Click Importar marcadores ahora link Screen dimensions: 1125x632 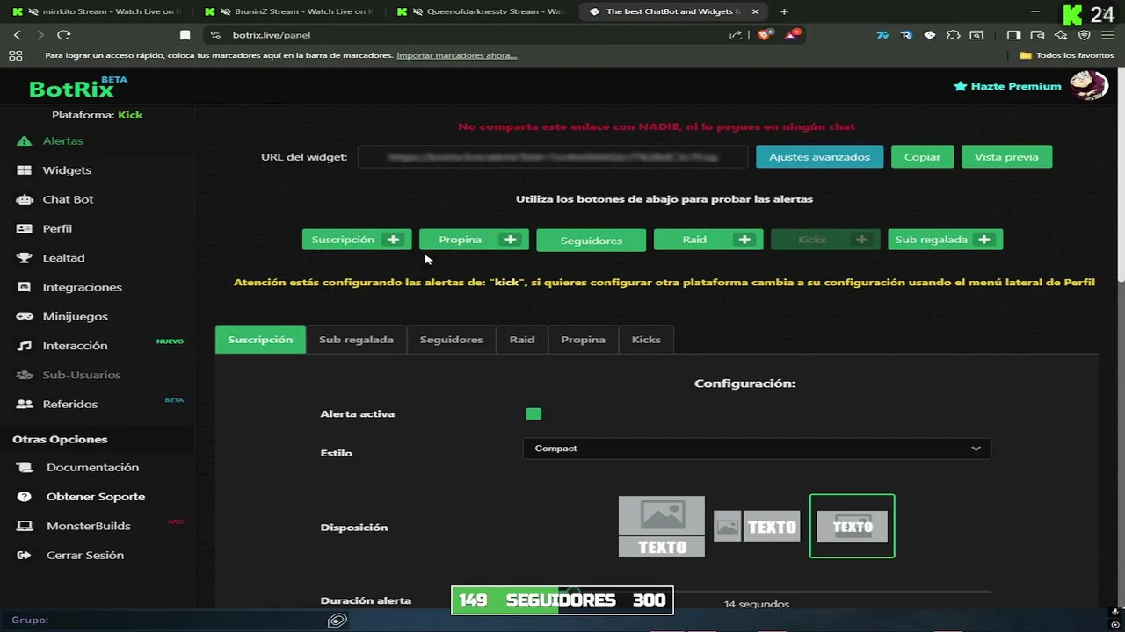[x=456, y=55]
